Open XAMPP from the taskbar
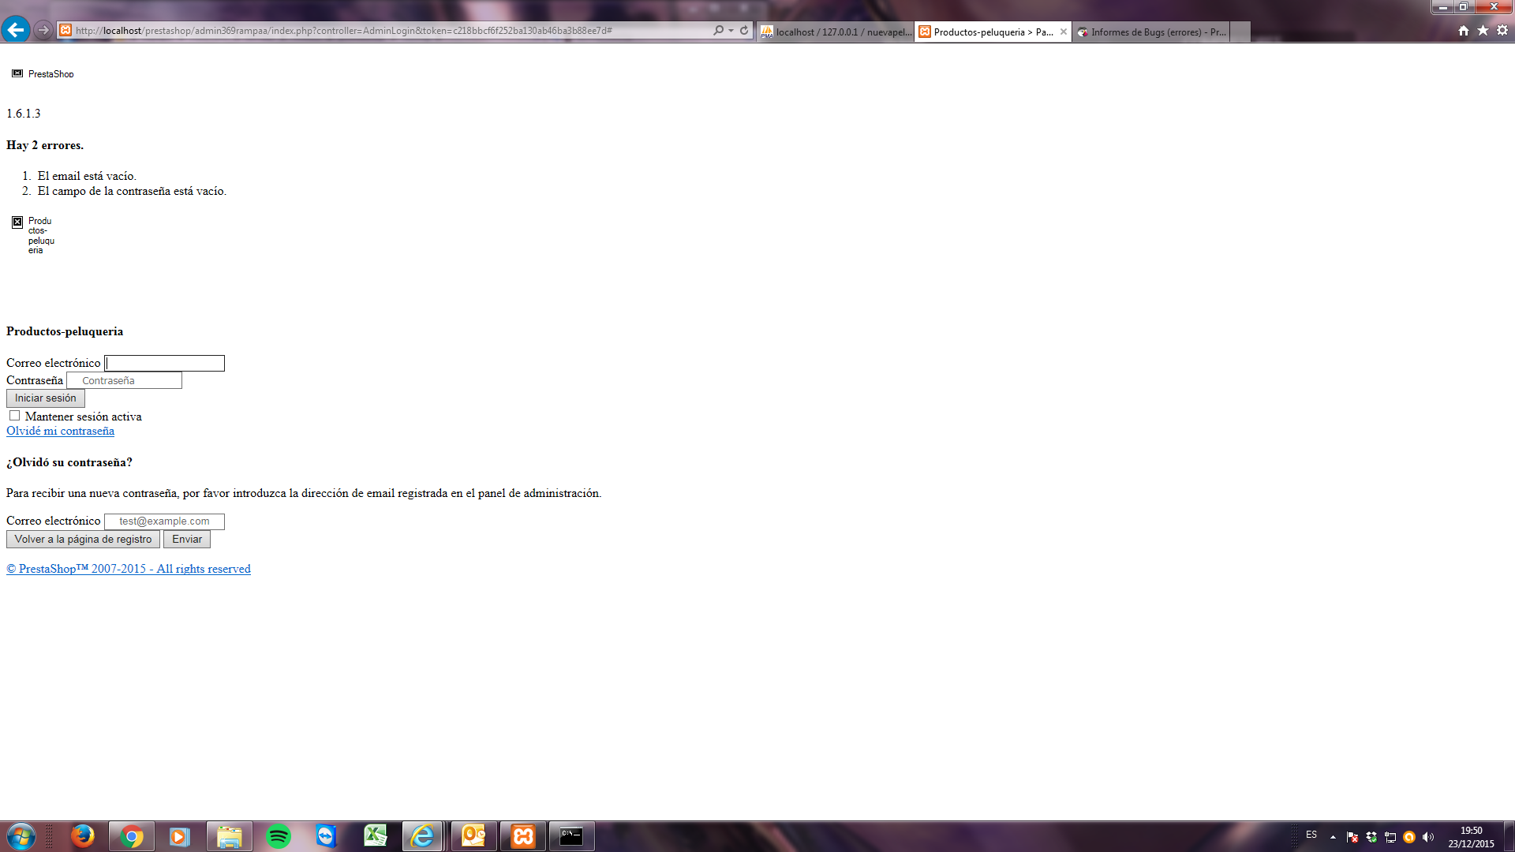The height and width of the screenshot is (852, 1515). point(523,836)
